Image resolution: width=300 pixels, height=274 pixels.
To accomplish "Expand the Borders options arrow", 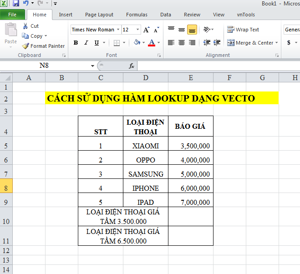I will click(124, 42).
